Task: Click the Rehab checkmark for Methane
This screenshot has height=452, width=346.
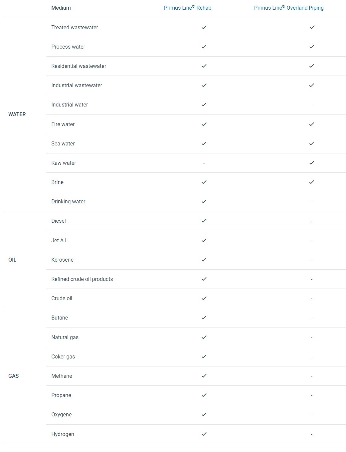Action: [x=204, y=376]
